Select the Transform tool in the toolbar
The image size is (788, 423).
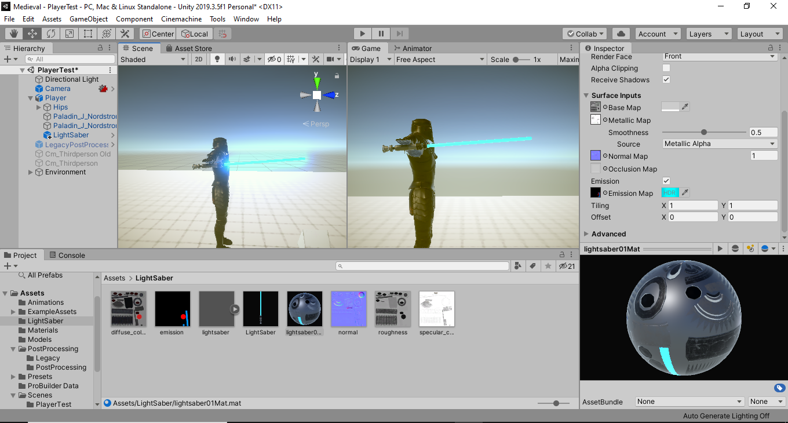pos(107,34)
